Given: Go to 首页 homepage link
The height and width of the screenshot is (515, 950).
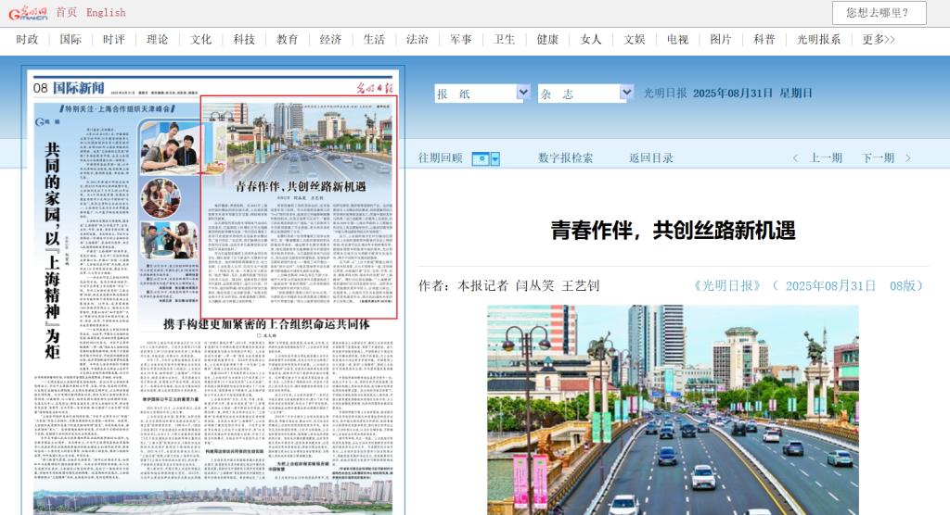Looking at the screenshot, I should click(67, 13).
